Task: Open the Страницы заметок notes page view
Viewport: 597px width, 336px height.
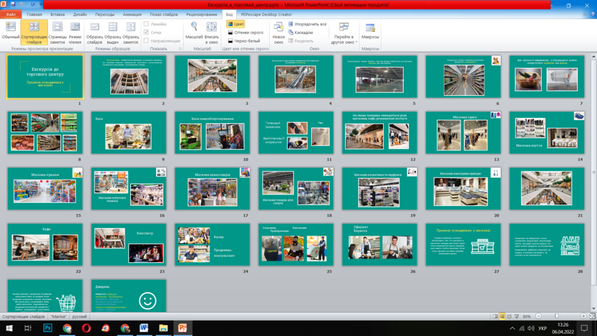Action: click(57, 32)
